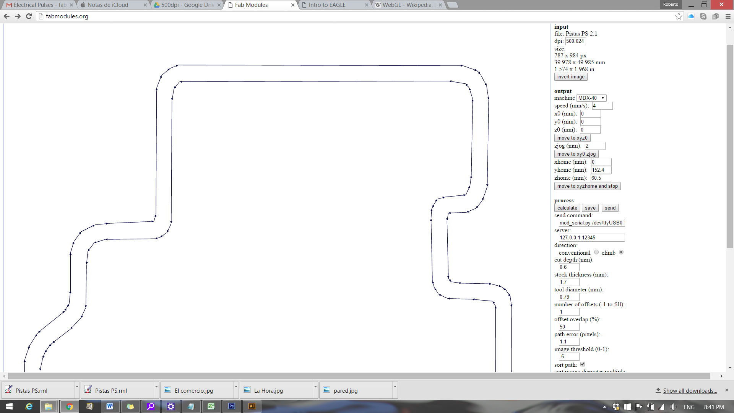Open network signal icon in system tray
Screen dimensions: 734x413
pyautogui.click(x=661, y=407)
